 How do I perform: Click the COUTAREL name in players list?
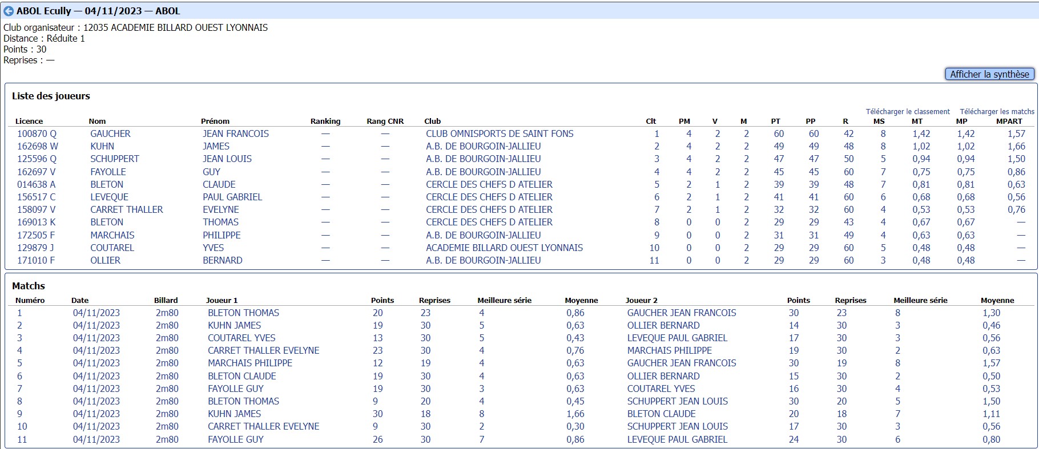[x=112, y=248]
